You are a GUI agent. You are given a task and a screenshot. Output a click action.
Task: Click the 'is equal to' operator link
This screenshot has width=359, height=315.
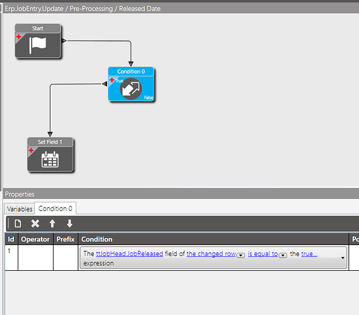tap(263, 254)
